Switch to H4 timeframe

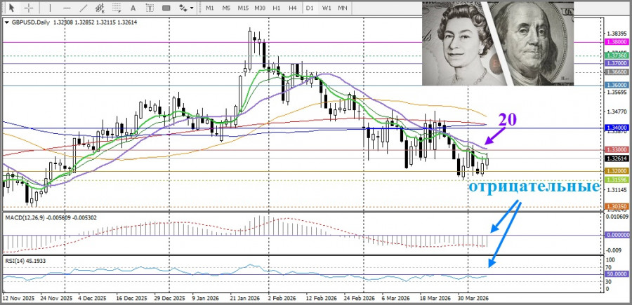[x=293, y=8]
